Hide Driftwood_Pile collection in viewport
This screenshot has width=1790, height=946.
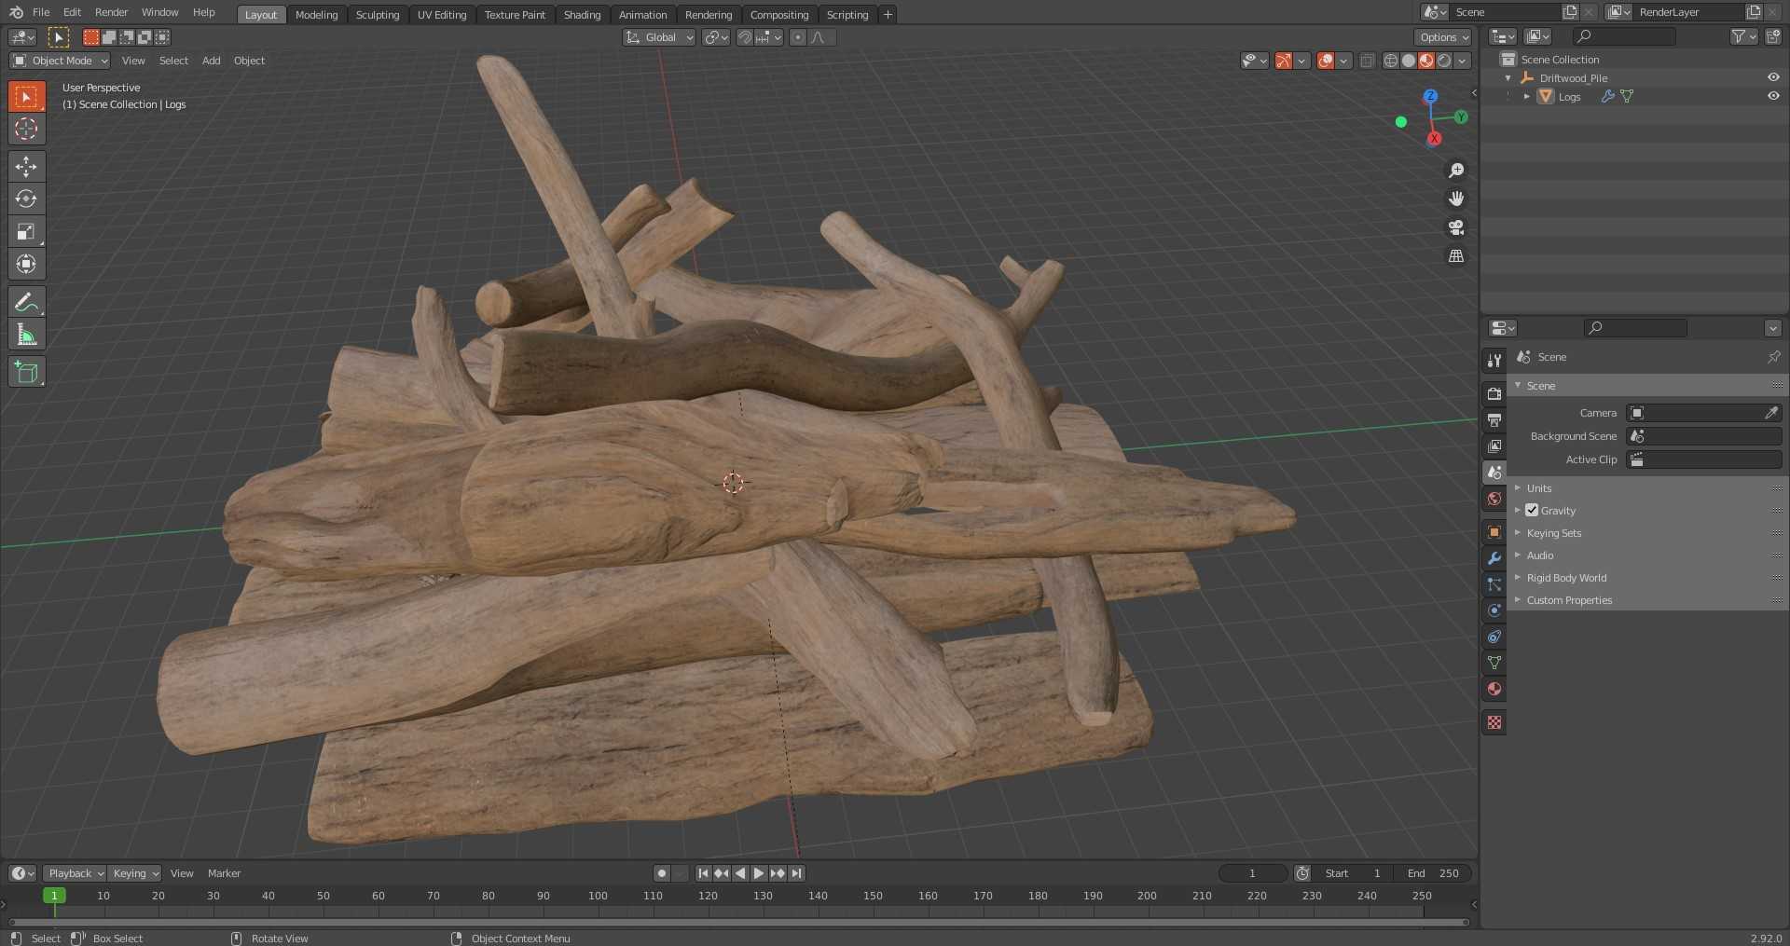(x=1773, y=77)
